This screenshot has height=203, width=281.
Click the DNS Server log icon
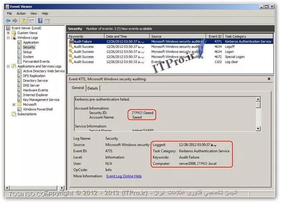(x=20, y=86)
